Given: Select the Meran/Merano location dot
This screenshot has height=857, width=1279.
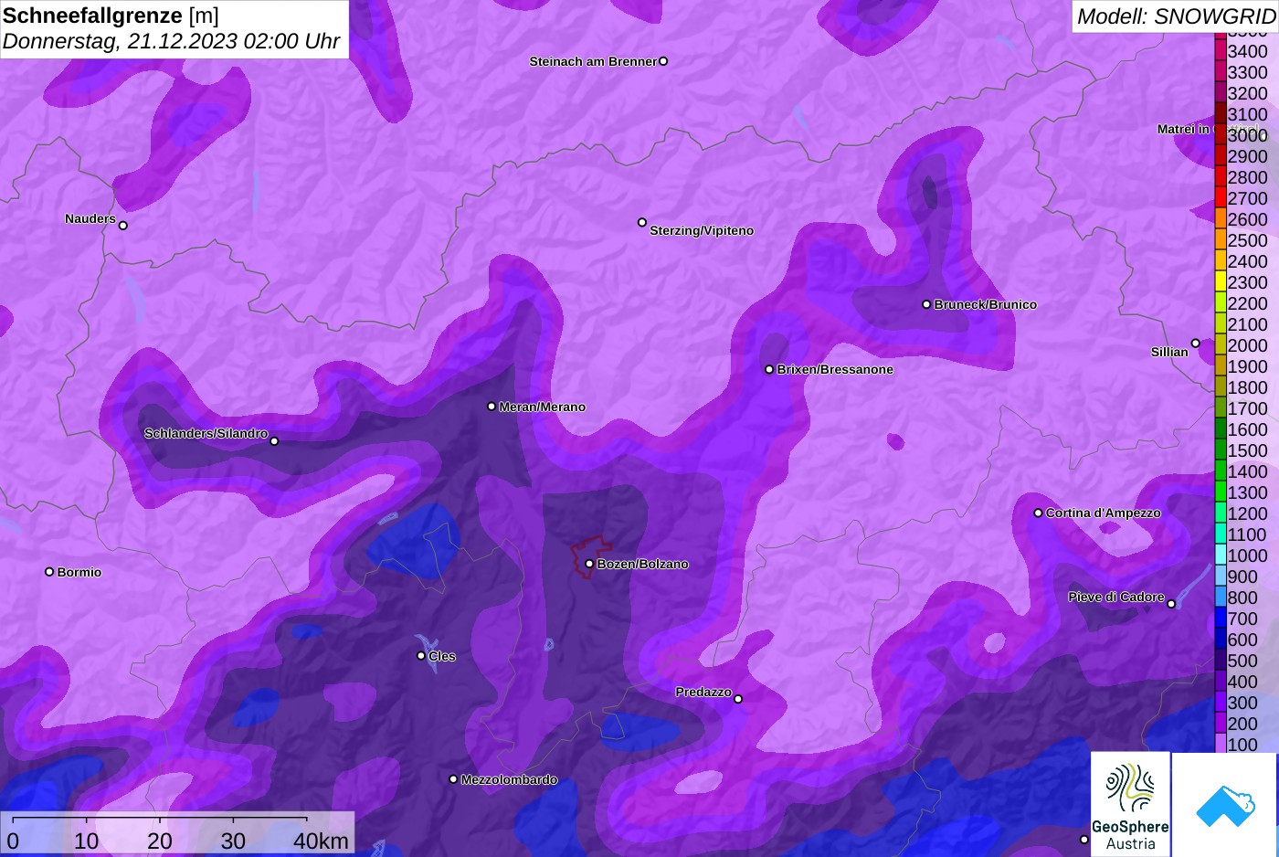Looking at the screenshot, I should (492, 407).
